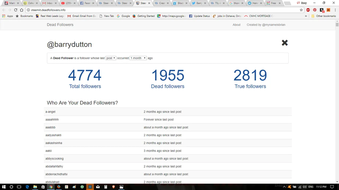Focus the address bar showing steemit.deadfollowers.info
Viewport: 339px width, 190px height.
tap(159, 10)
